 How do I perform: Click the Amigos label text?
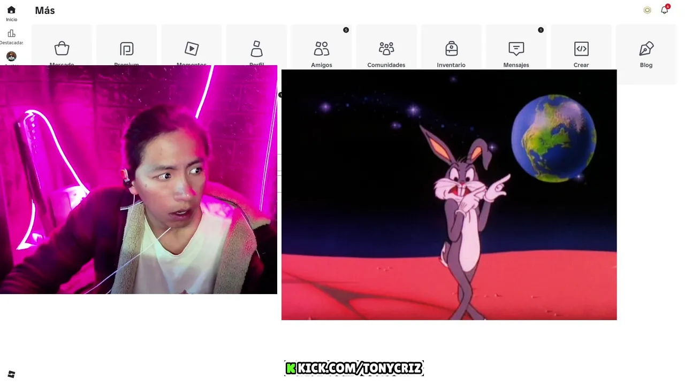(x=322, y=65)
